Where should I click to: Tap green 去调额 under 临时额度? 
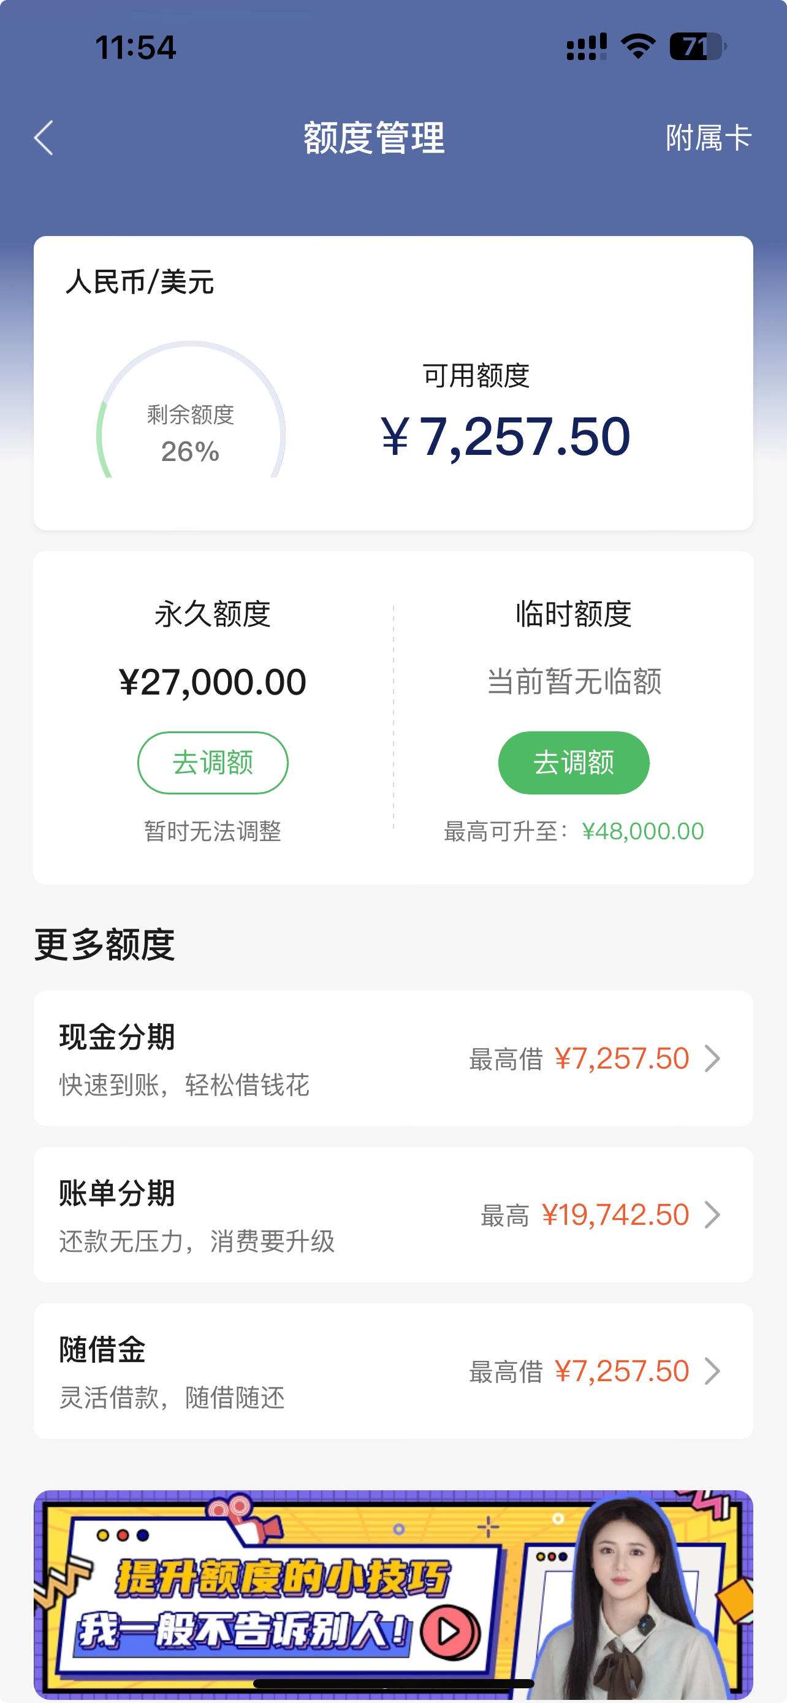click(x=574, y=762)
